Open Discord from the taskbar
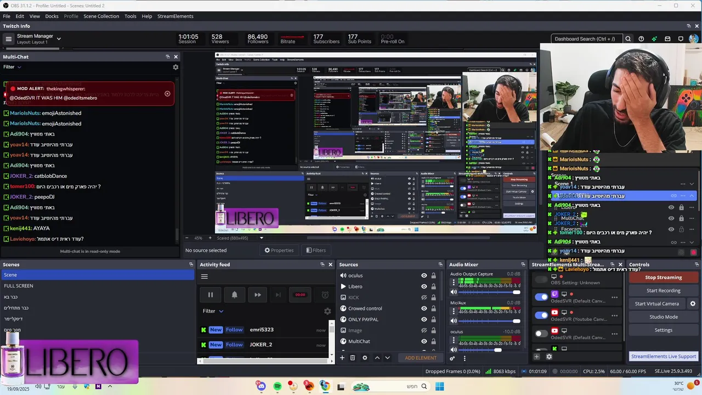702x395 pixels. pyautogui.click(x=261, y=386)
